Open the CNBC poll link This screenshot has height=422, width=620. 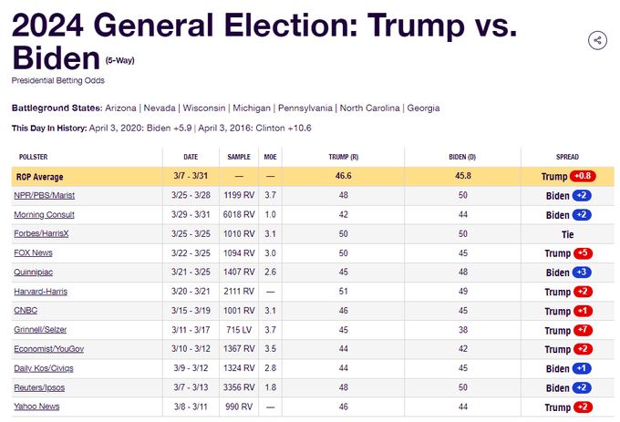pyautogui.click(x=26, y=311)
